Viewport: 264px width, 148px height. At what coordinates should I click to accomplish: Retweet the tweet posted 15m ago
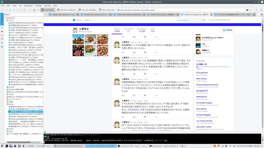[x=134, y=74]
